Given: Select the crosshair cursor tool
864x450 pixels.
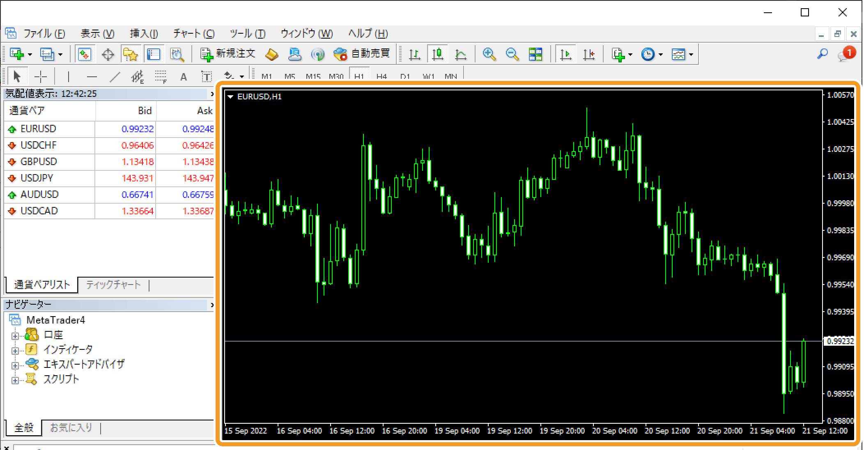Looking at the screenshot, I should click(41, 76).
